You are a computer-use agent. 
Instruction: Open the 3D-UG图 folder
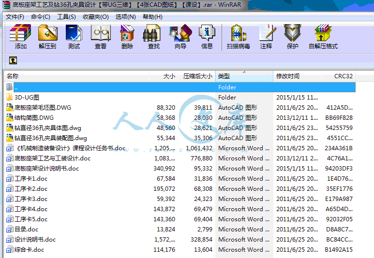[27, 97]
